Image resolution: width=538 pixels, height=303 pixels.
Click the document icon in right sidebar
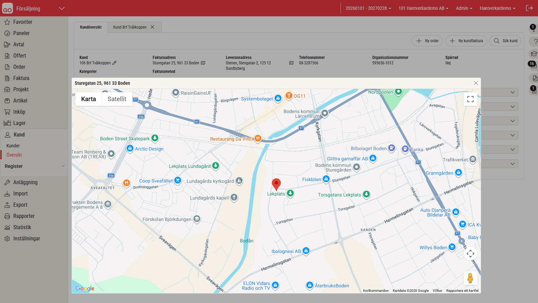point(534,78)
